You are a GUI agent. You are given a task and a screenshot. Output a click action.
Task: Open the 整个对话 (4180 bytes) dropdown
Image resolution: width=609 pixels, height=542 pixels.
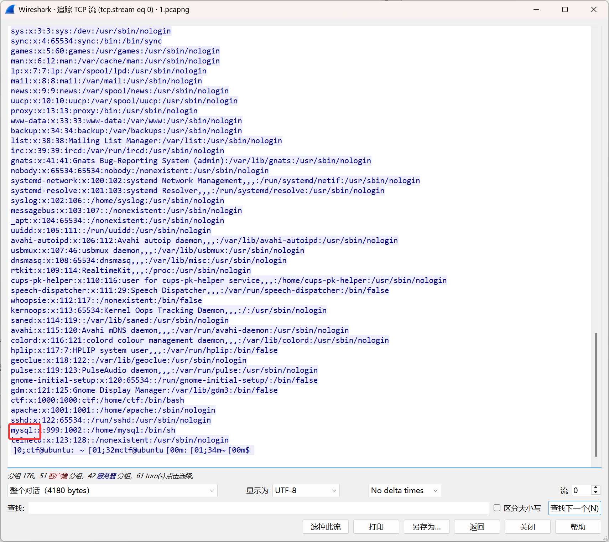(x=112, y=490)
